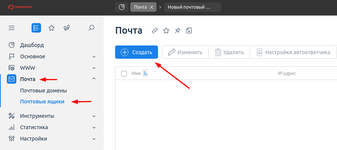Open Почтовые ящики
Image resolution: width=337 pixels, height=150 pixels.
pos(42,102)
